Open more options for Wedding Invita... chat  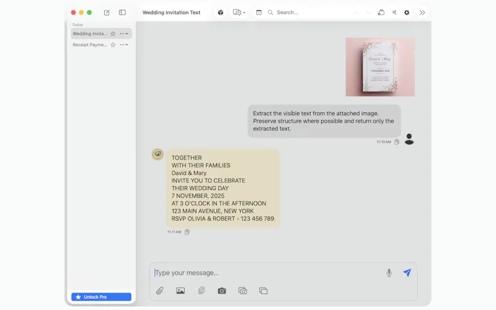click(124, 33)
